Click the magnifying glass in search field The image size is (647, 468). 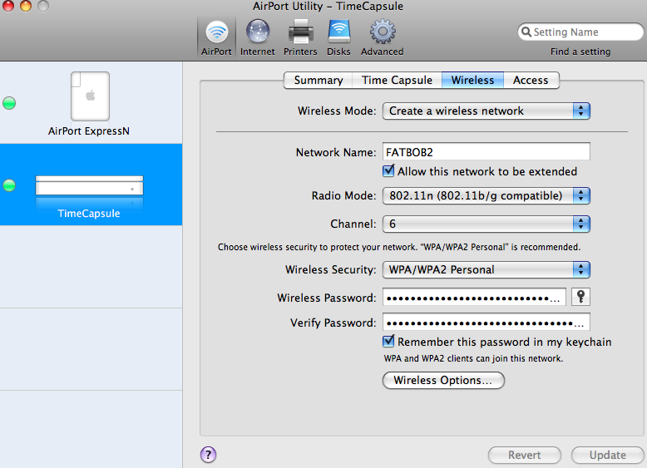pyautogui.click(x=526, y=32)
